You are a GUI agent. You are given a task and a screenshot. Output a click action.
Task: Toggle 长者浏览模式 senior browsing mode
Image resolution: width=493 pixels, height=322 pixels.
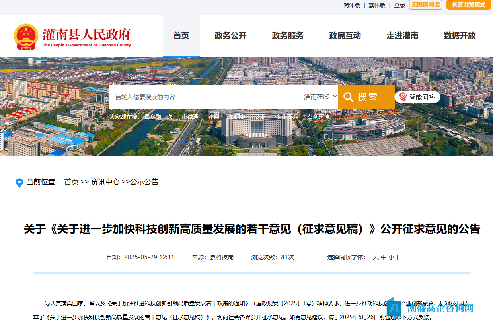tap(468, 5)
